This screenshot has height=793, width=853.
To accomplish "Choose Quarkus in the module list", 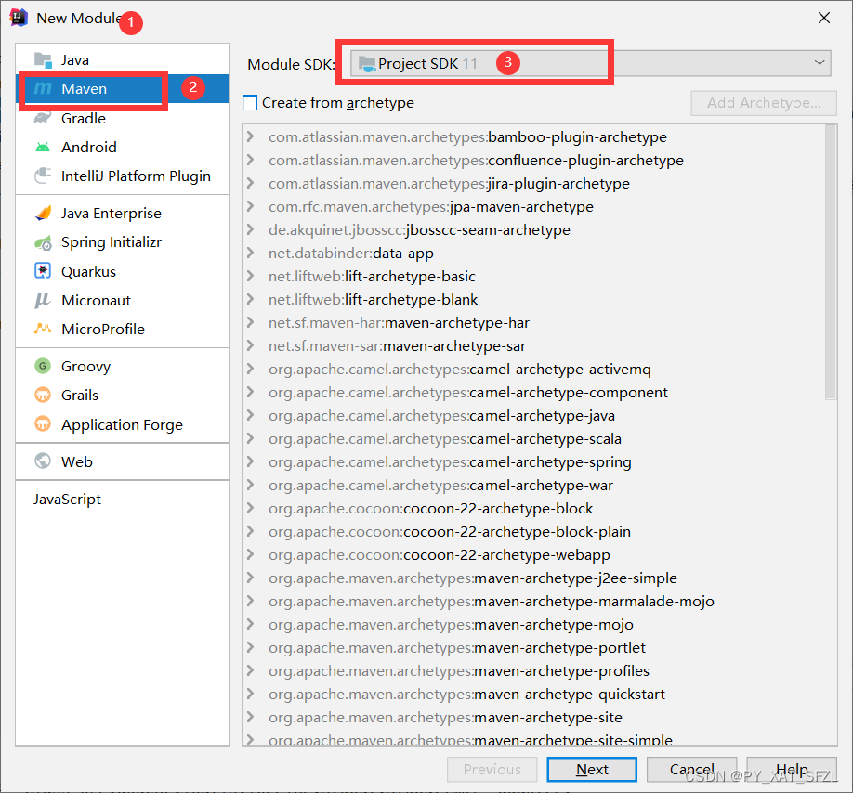I will tap(123, 271).
